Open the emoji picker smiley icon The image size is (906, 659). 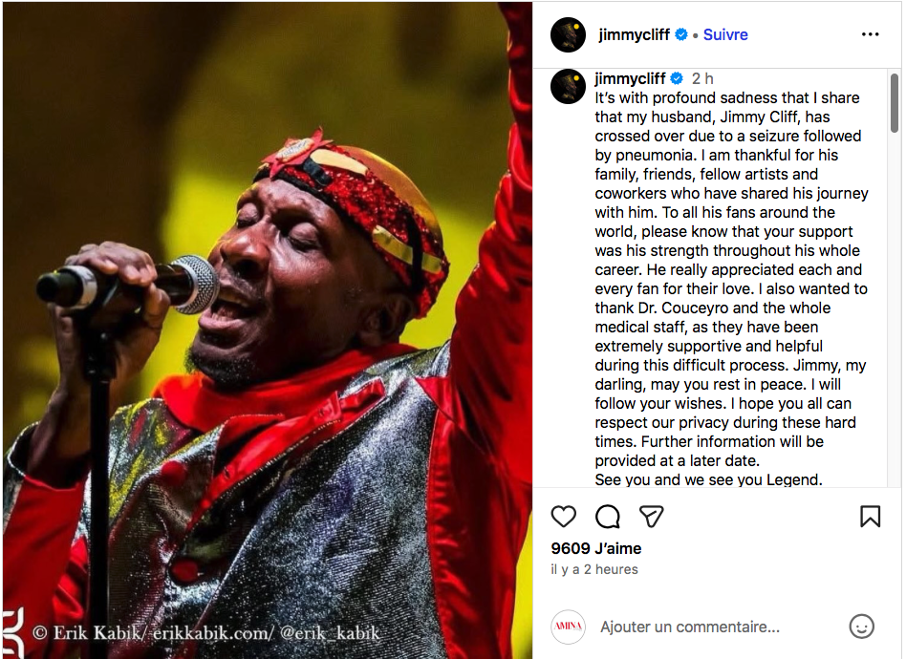click(x=861, y=627)
